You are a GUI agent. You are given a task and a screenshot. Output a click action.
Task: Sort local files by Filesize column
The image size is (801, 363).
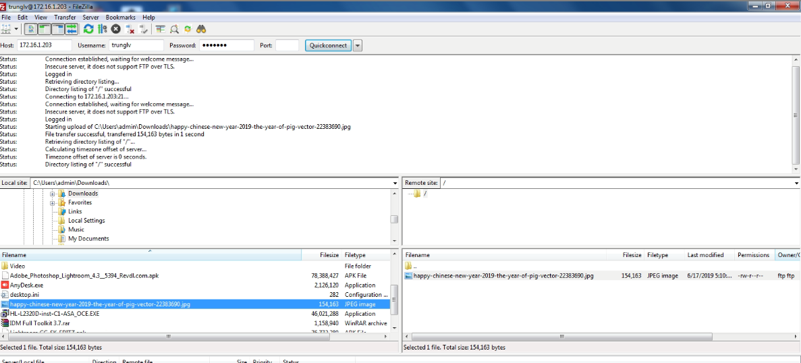(x=321, y=255)
